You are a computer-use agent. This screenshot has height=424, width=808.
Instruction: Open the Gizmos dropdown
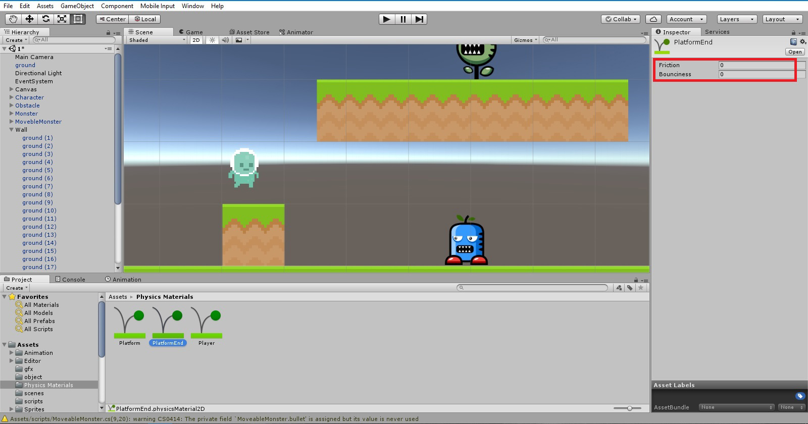coord(526,40)
